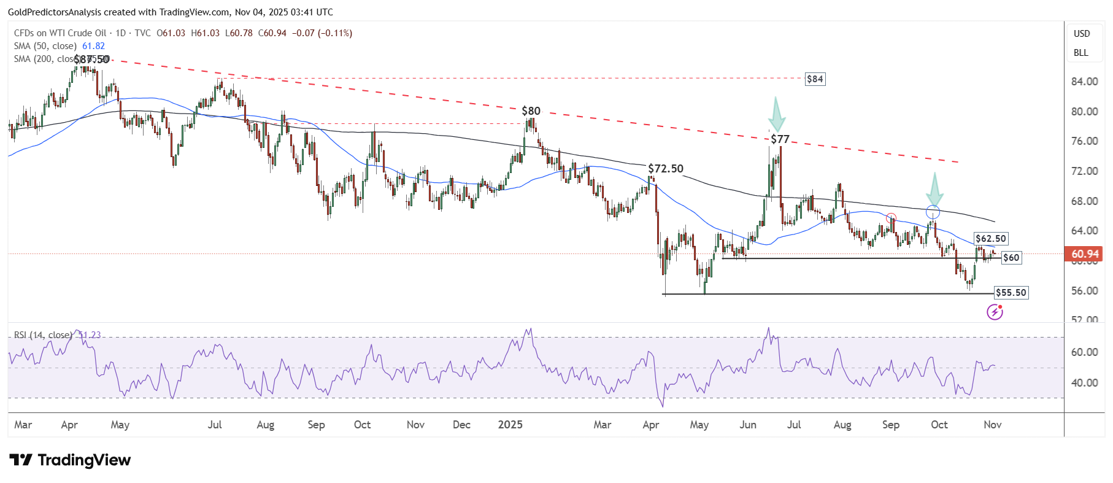Click the green arrow above the $77 peak
The width and height of the screenshot is (1113, 483).
776,114
